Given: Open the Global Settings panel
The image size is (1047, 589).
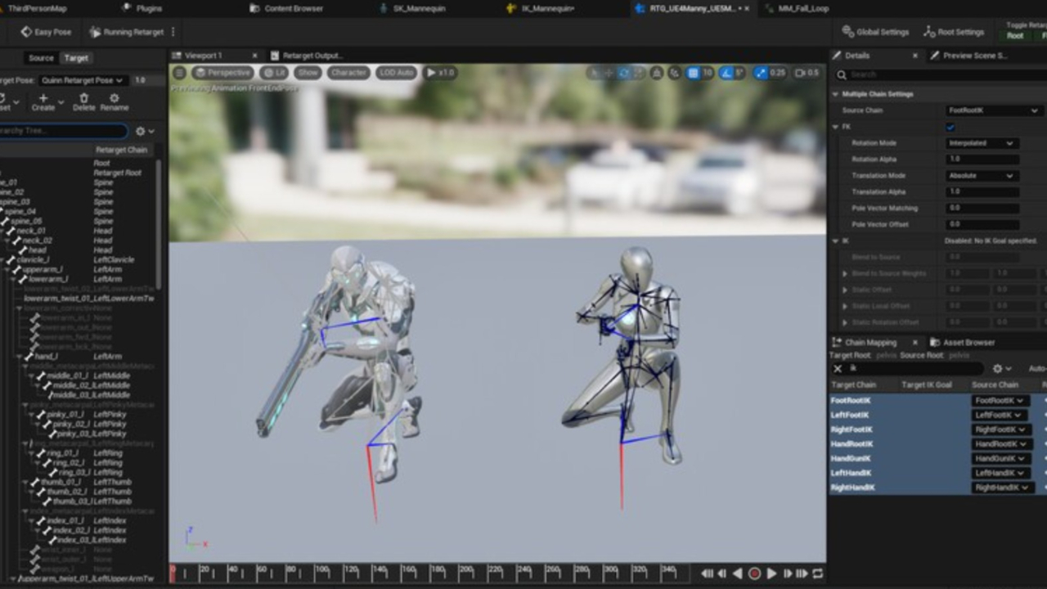Looking at the screenshot, I should point(875,32).
